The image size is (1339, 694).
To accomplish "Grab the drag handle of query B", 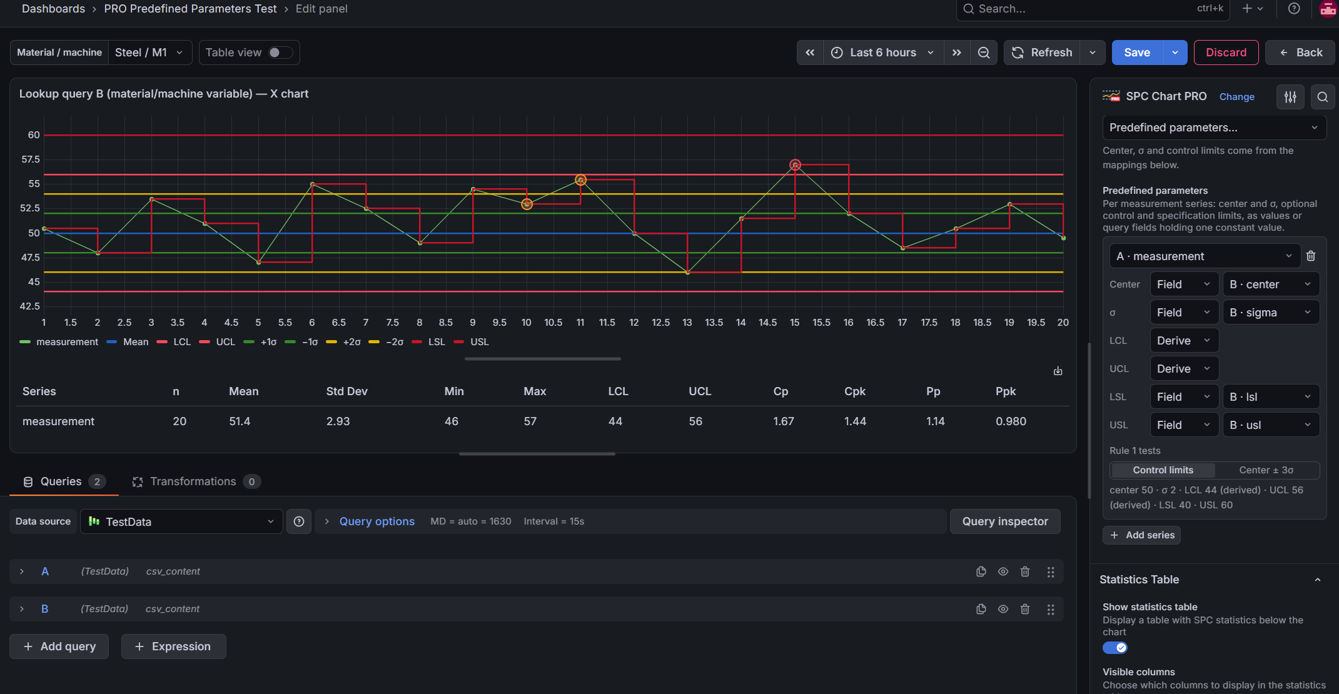I will (x=1051, y=609).
